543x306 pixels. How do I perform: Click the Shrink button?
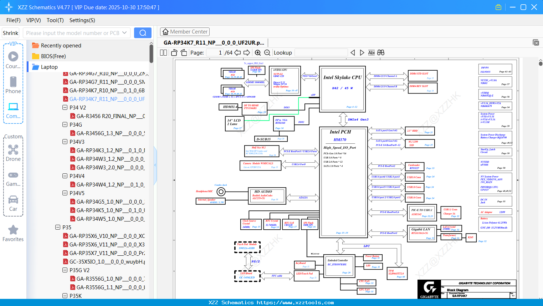click(x=11, y=33)
